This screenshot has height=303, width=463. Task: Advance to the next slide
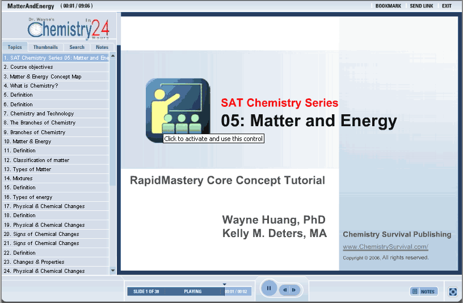(x=294, y=290)
